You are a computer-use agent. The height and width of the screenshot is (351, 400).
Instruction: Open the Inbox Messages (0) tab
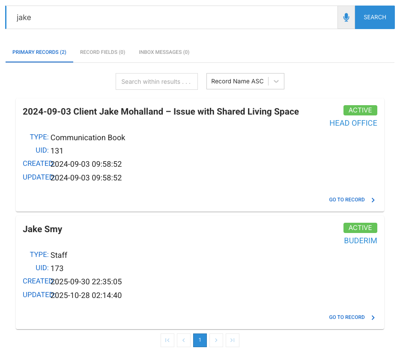[164, 52]
